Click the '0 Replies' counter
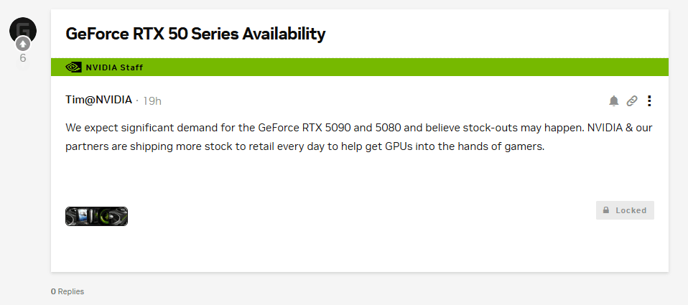The image size is (688, 305). (68, 291)
